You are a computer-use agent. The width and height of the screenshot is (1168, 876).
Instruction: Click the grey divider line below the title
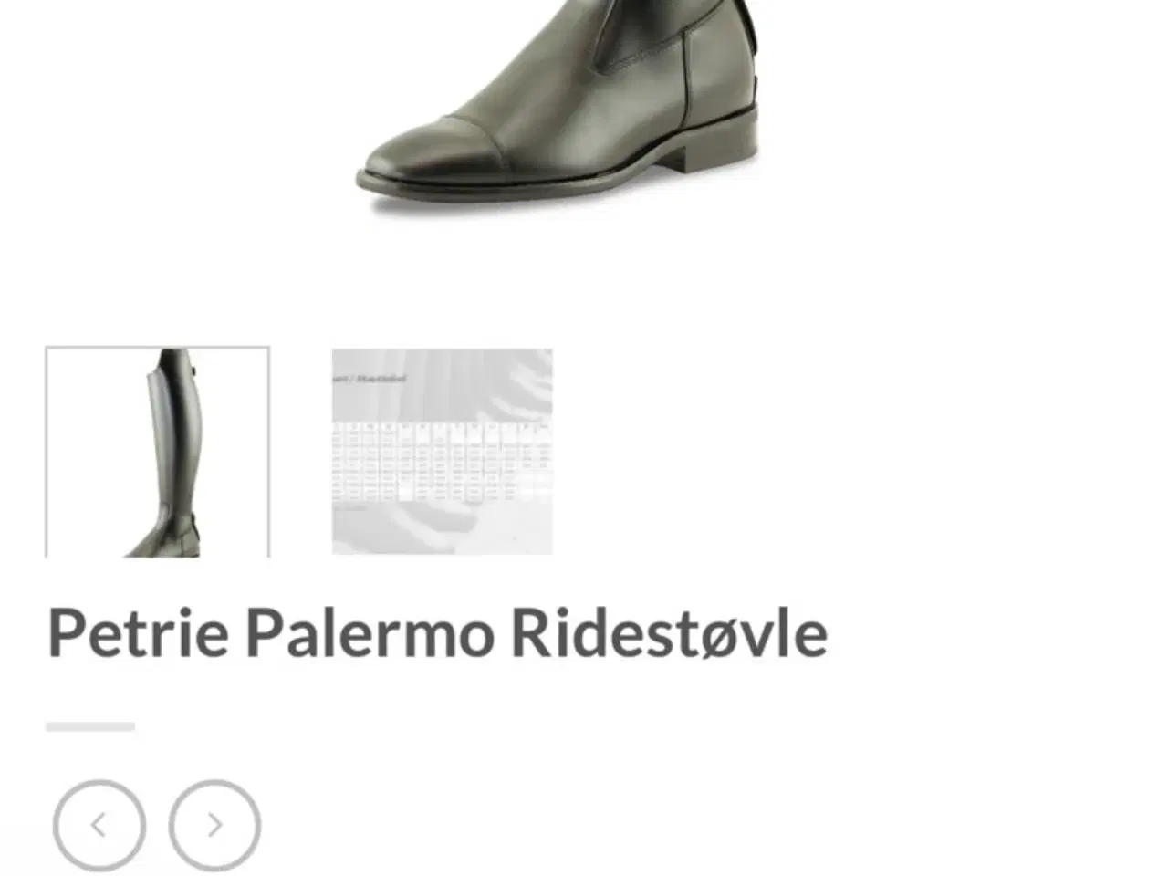pos(90,726)
